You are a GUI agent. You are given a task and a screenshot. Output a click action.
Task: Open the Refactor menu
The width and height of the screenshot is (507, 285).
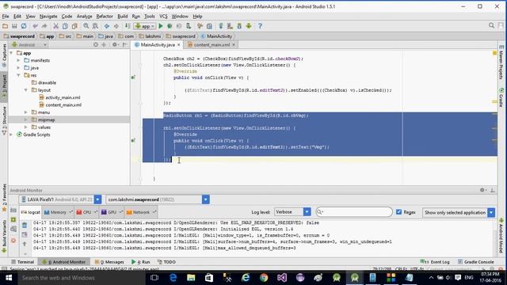tap(105, 16)
